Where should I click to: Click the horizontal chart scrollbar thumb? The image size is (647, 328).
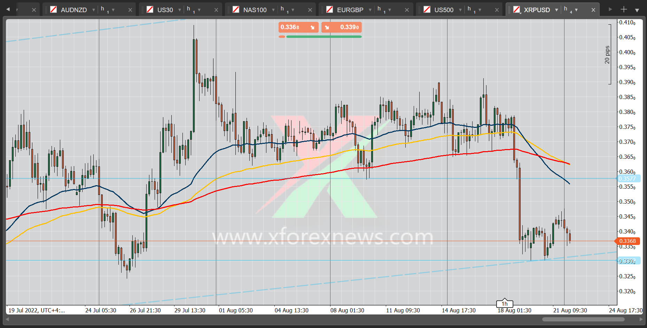pyautogui.click(x=583, y=319)
